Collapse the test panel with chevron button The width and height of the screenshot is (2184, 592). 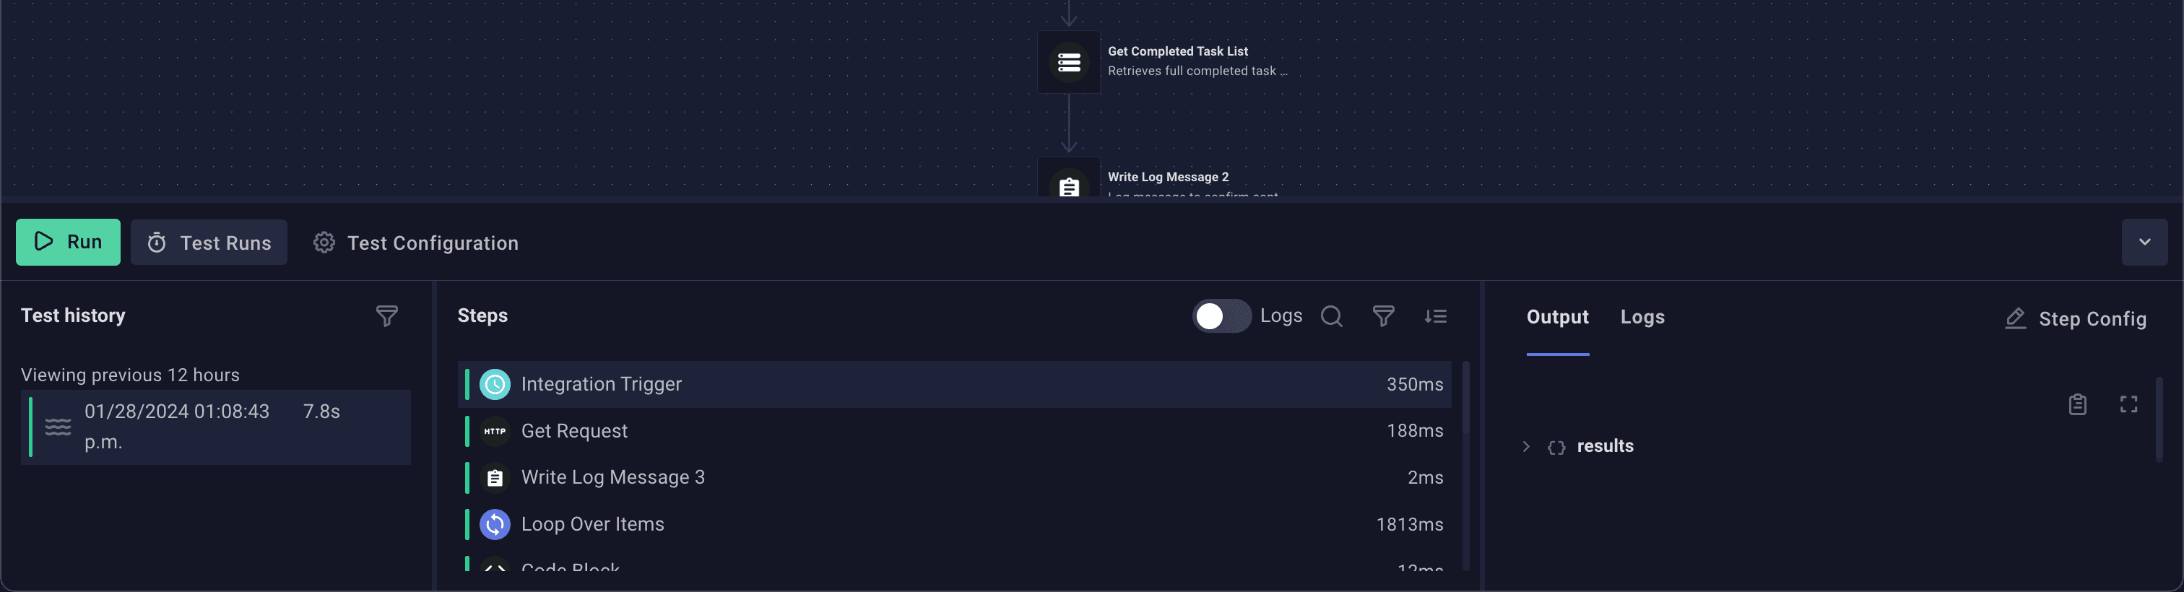coord(2144,243)
